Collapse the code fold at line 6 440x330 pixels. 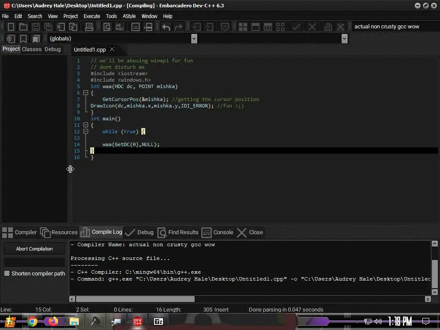pyautogui.click(x=86, y=93)
